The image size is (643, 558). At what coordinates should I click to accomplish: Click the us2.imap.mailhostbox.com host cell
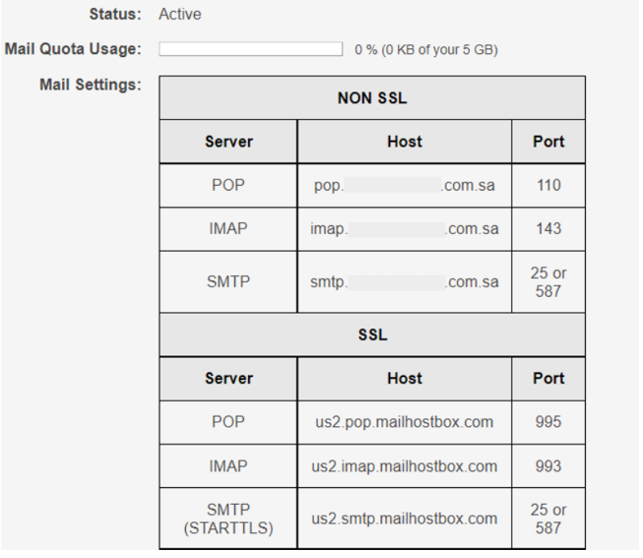(404, 466)
